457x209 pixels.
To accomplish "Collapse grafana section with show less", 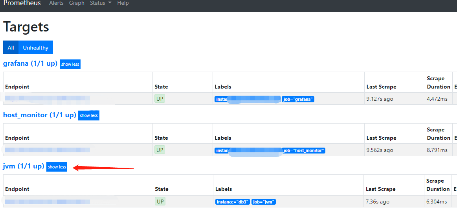I will point(70,64).
